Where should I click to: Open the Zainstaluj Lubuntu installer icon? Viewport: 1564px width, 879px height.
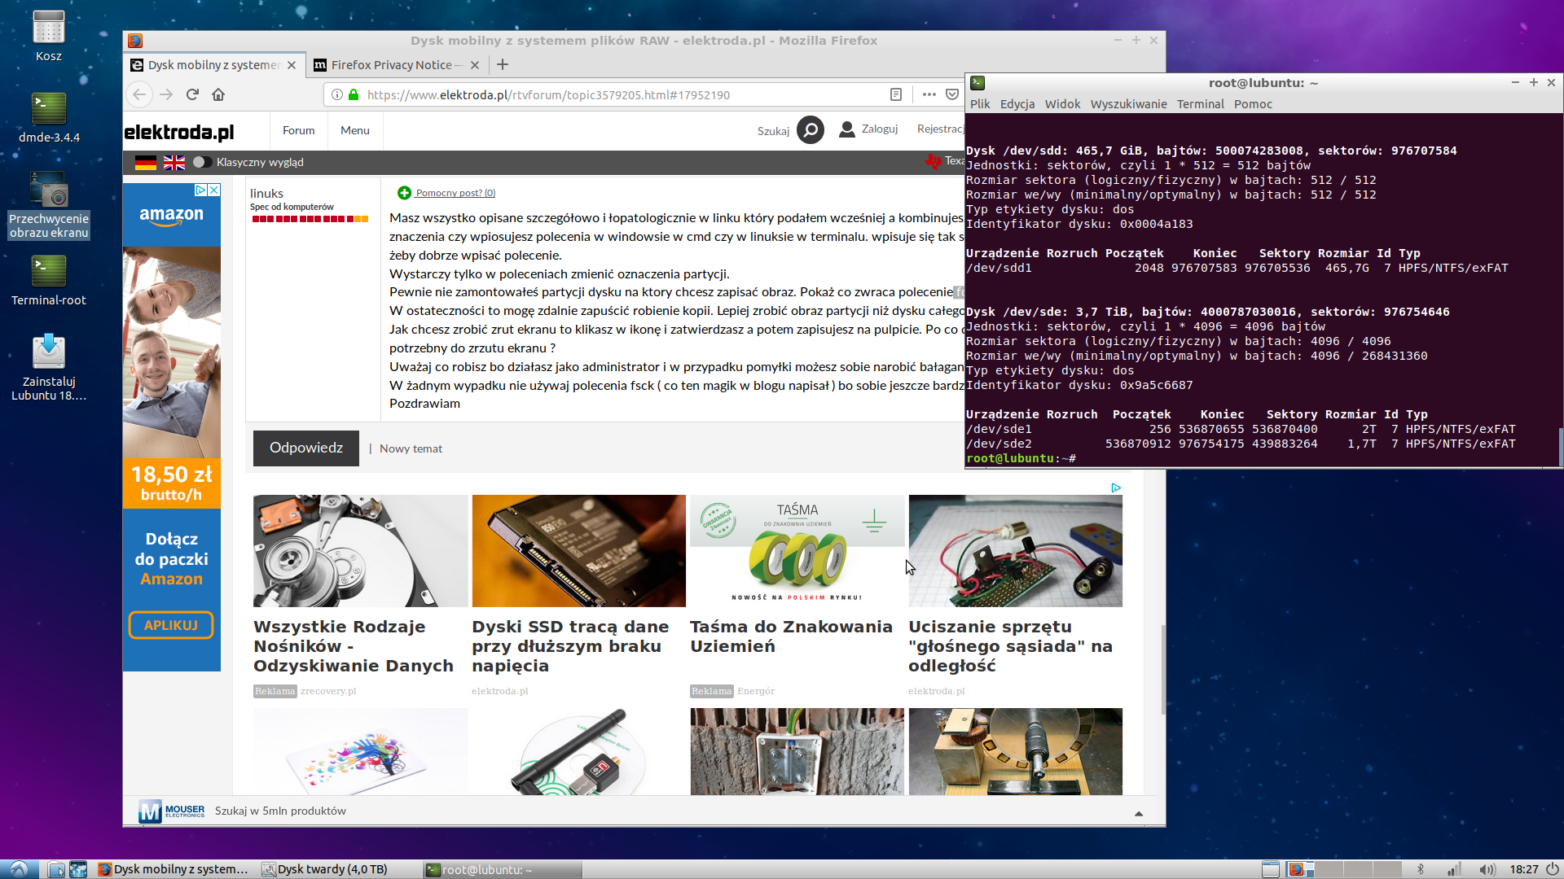click(49, 367)
